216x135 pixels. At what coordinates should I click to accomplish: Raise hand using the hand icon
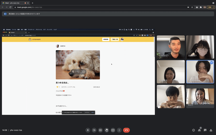(x=107, y=130)
